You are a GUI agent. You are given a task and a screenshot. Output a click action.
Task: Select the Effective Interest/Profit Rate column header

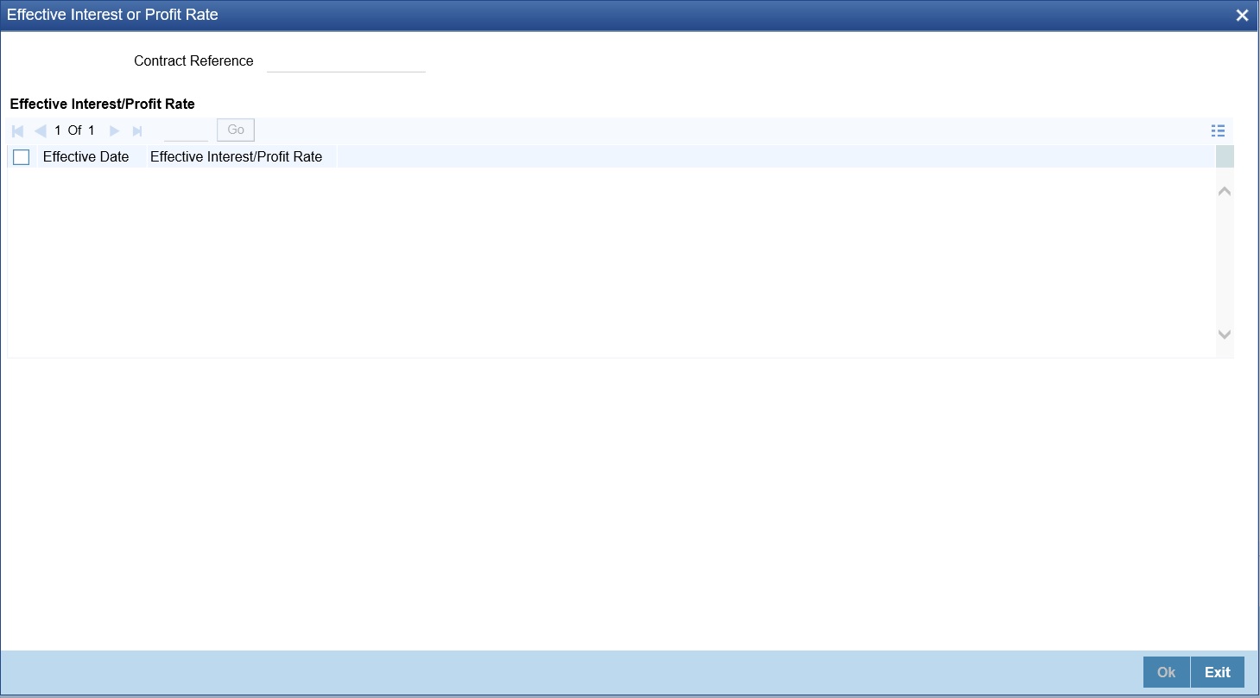(236, 157)
